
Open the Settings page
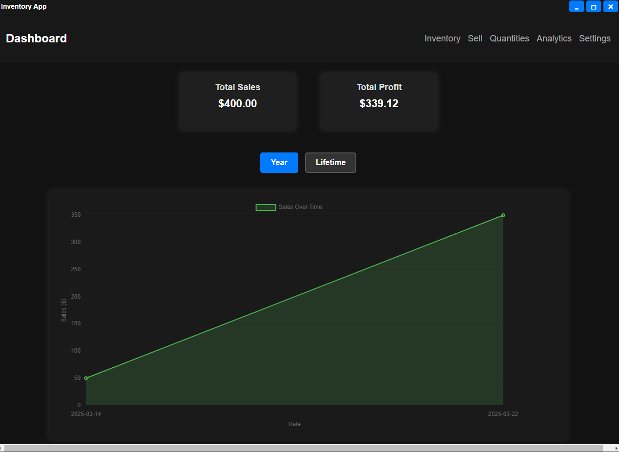click(x=595, y=38)
